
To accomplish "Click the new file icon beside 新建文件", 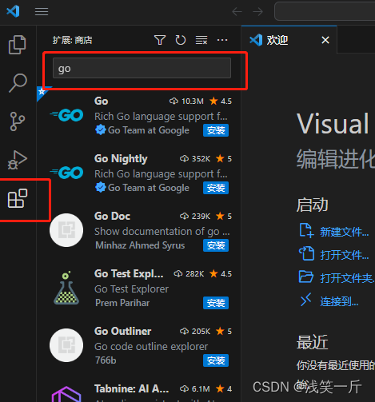I will click(306, 230).
